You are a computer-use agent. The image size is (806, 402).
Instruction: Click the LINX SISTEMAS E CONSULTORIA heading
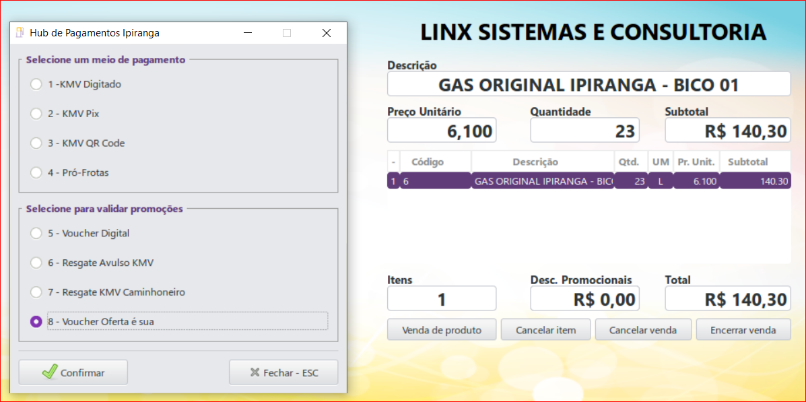click(593, 32)
